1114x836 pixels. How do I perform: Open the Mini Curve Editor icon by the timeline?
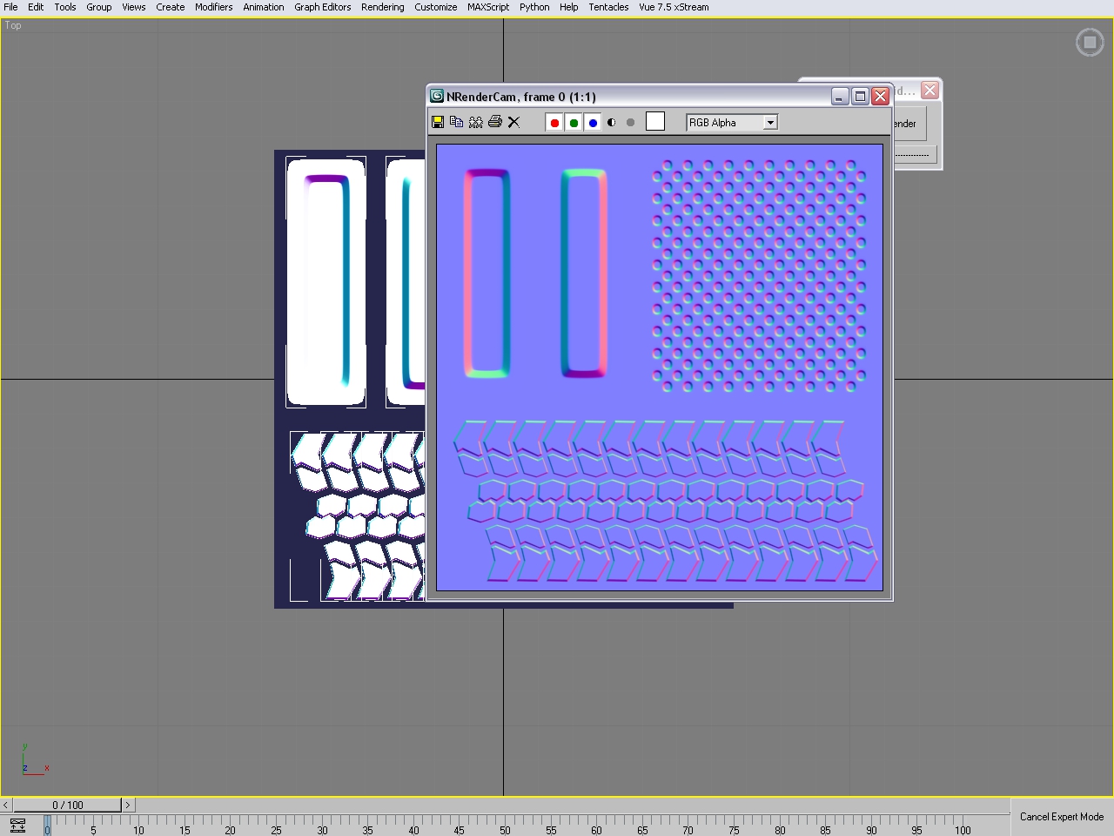tap(17, 826)
